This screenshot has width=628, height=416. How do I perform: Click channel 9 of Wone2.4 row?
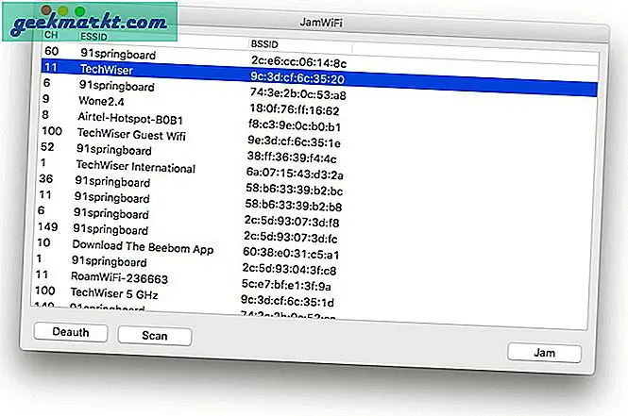click(x=45, y=99)
